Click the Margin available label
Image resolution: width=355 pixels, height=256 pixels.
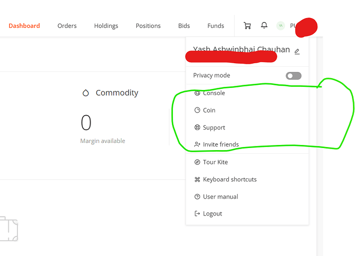click(102, 141)
